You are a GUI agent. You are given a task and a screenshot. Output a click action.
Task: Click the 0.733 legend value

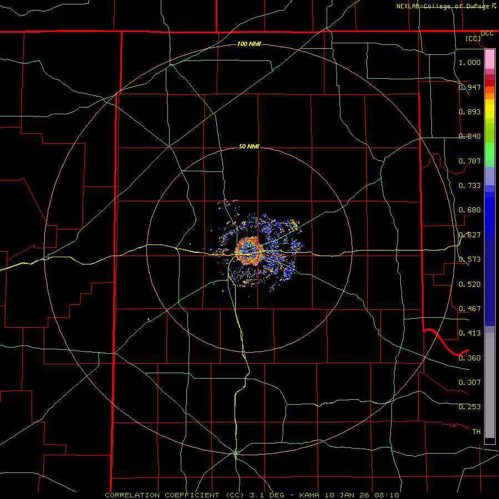click(470, 186)
